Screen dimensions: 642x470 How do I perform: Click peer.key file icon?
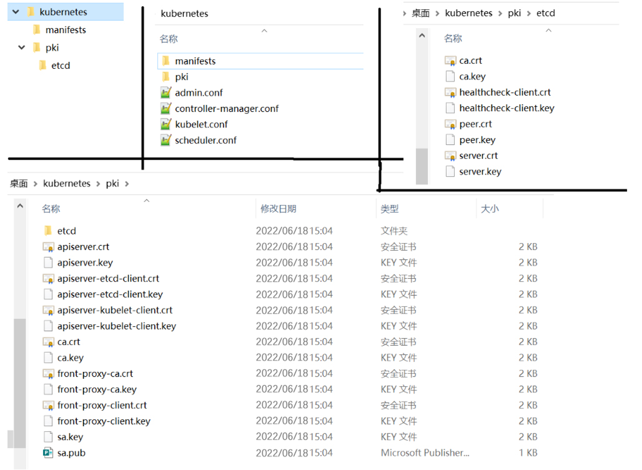pyautogui.click(x=450, y=140)
